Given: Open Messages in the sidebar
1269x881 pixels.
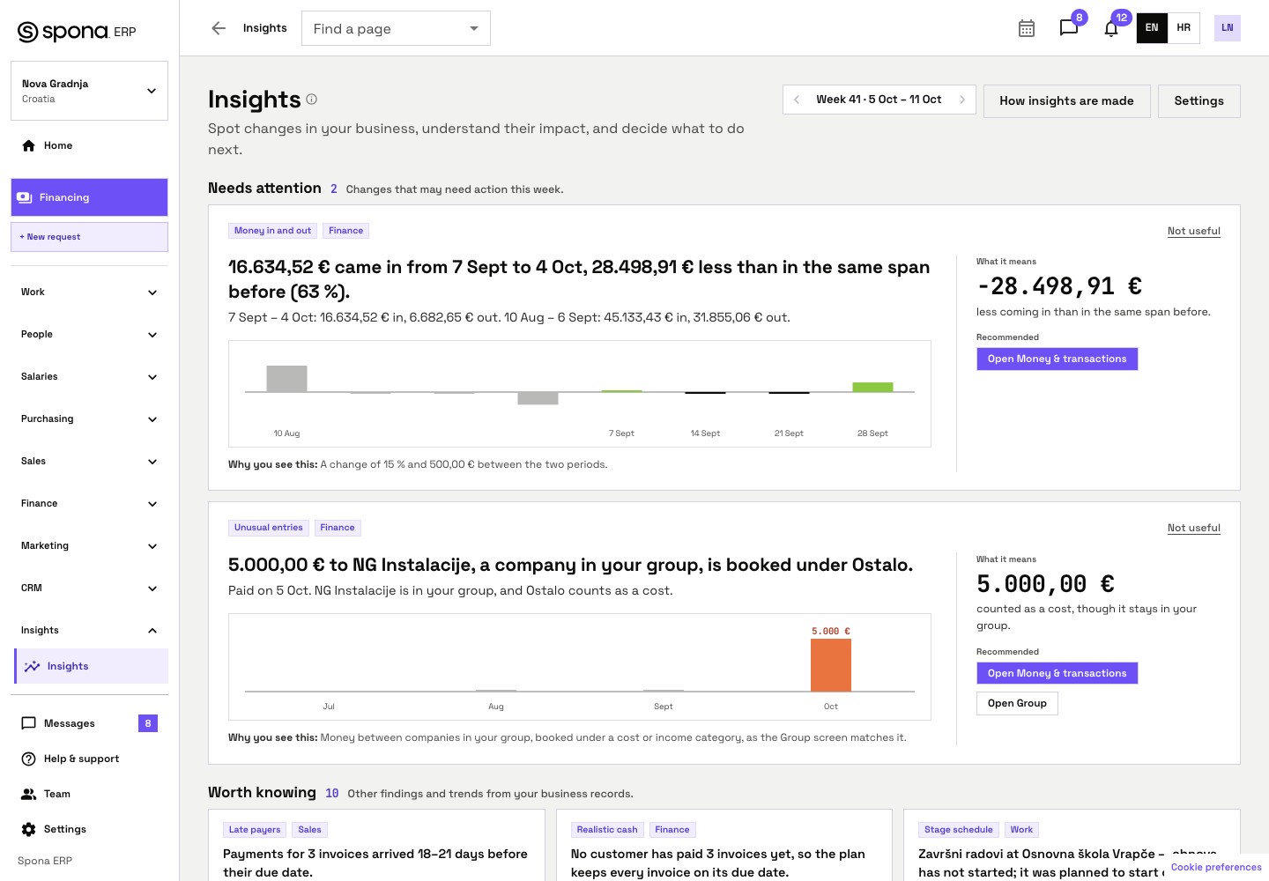Looking at the screenshot, I should tap(89, 723).
